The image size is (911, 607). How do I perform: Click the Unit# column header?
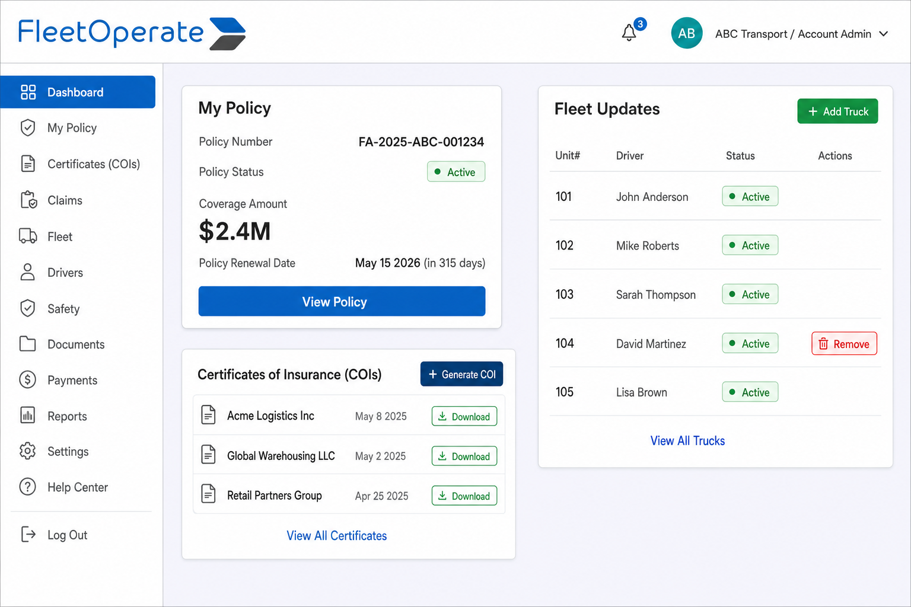click(568, 155)
